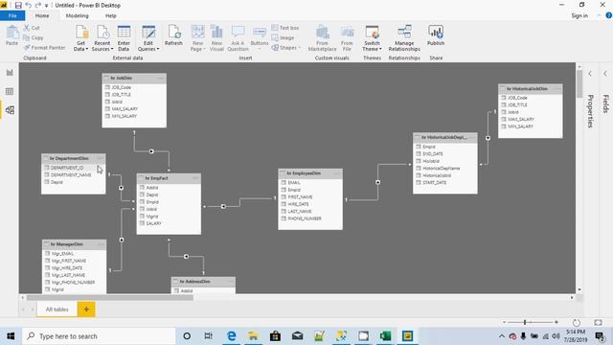The width and height of the screenshot is (613, 345).
Task: Click DEPARTMENT_NAME field in DepartmentDim table
Action: pos(70,174)
